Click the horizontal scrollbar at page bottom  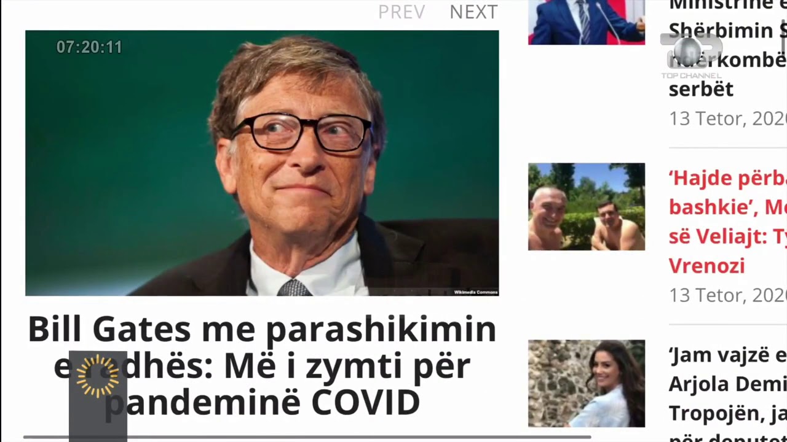coord(307,437)
